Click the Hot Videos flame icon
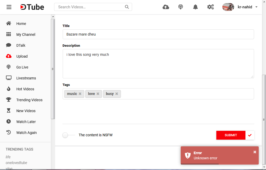 (x=9, y=89)
